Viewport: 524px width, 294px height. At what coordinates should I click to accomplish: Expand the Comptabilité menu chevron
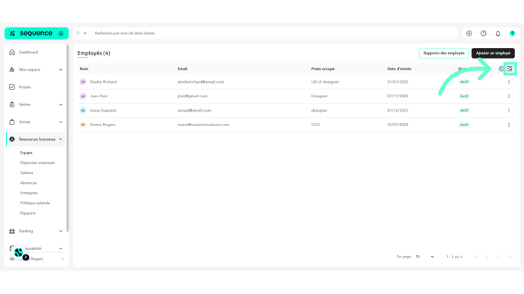(x=60, y=248)
